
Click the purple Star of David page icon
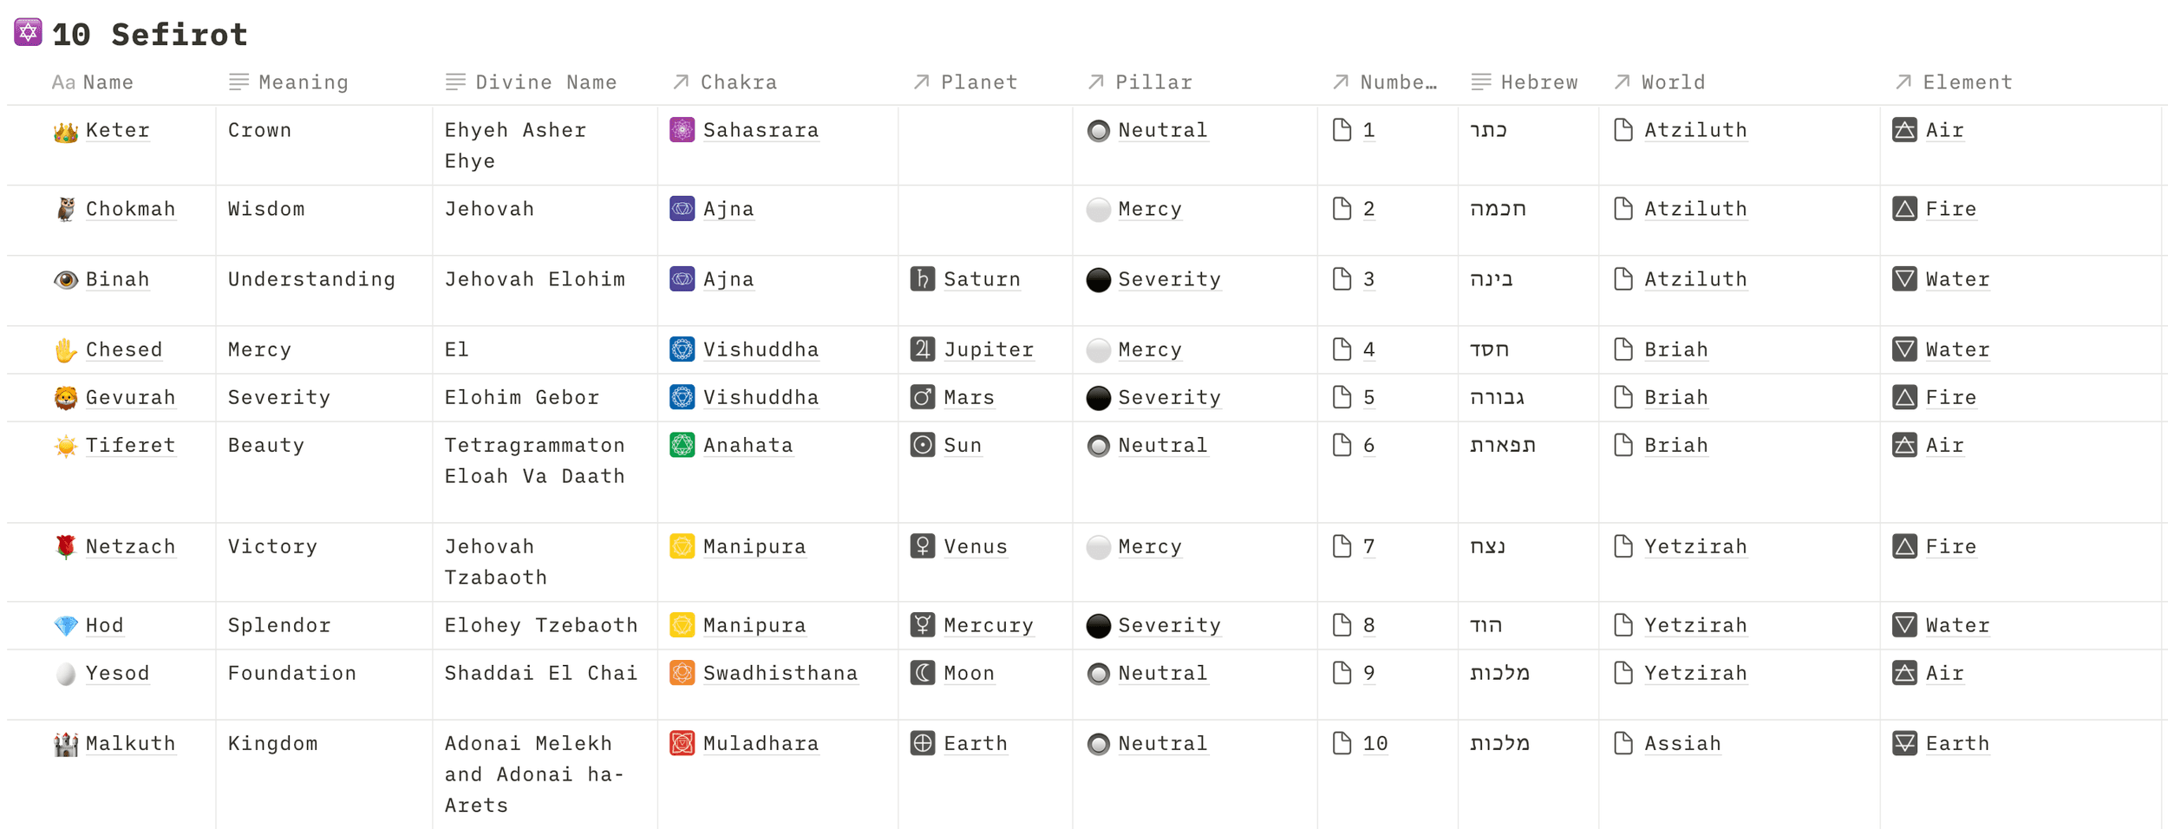tap(28, 33)
